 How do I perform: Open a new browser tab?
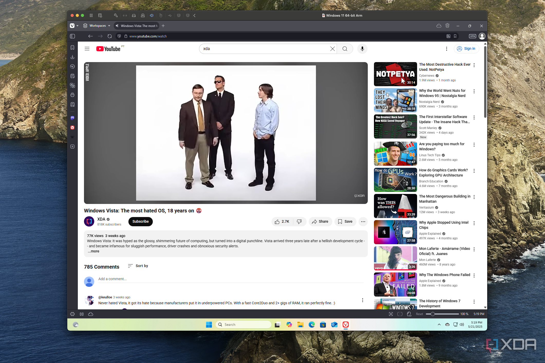pos(163,26)
